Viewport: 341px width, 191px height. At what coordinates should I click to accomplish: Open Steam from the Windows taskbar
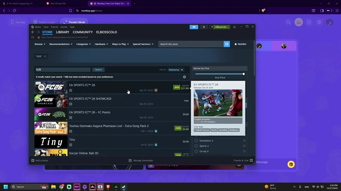click(124, 187)
